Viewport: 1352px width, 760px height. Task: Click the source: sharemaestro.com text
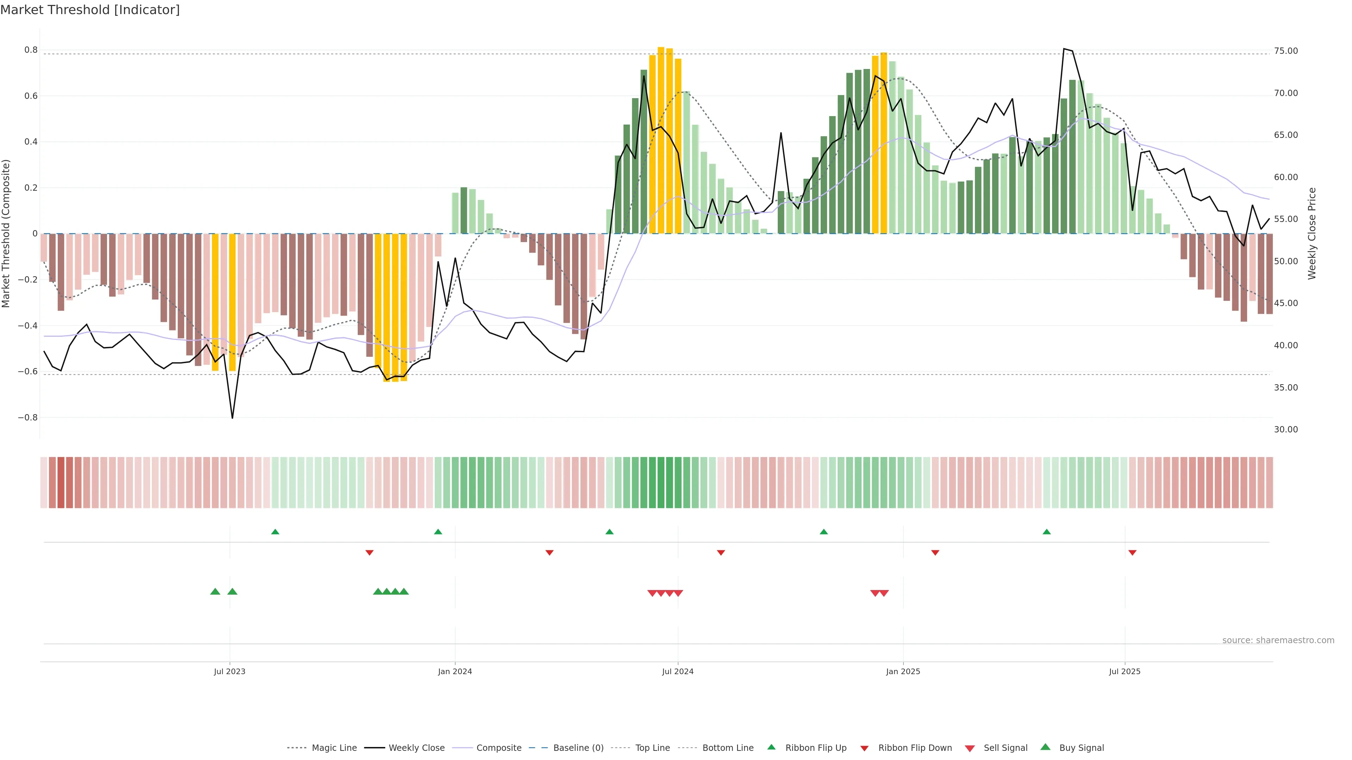[x=1278, y=640]
